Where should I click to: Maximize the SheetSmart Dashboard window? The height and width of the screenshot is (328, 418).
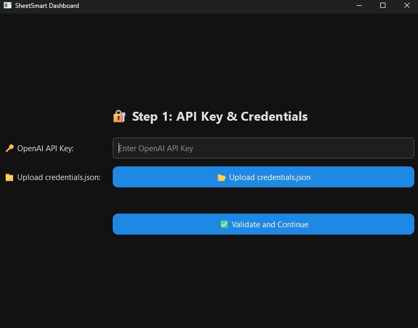click(x=383, y=5)
